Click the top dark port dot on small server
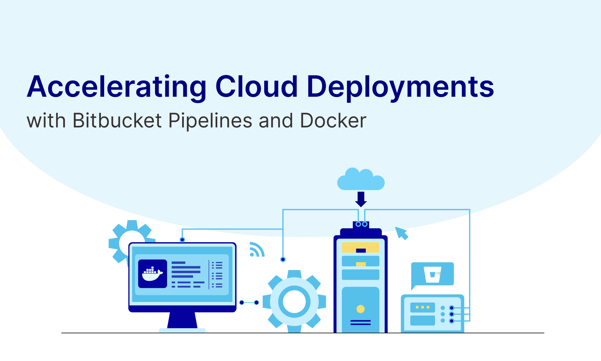The height and width of the screenshot is (361, 601). (x=451, y=308)
